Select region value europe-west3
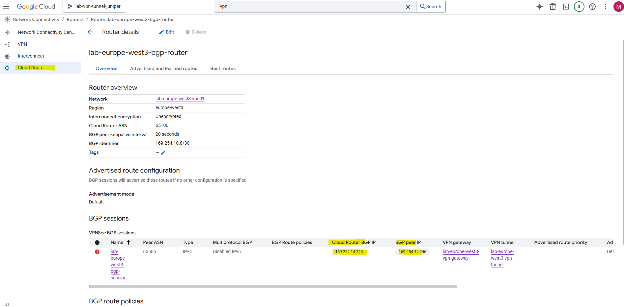 click(x=169, y=107)
